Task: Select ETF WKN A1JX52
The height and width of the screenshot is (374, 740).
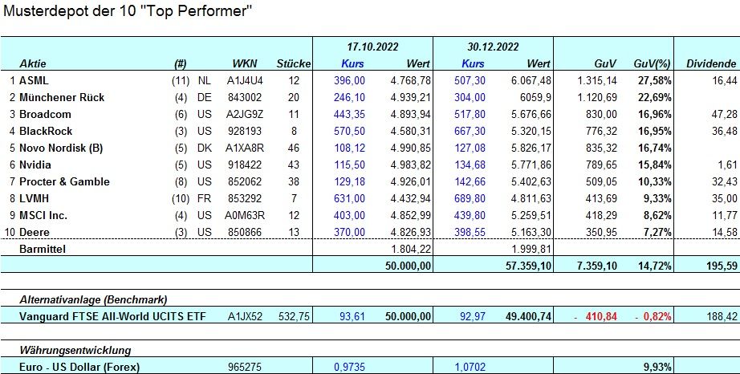Action: click(x=244, y=316)
